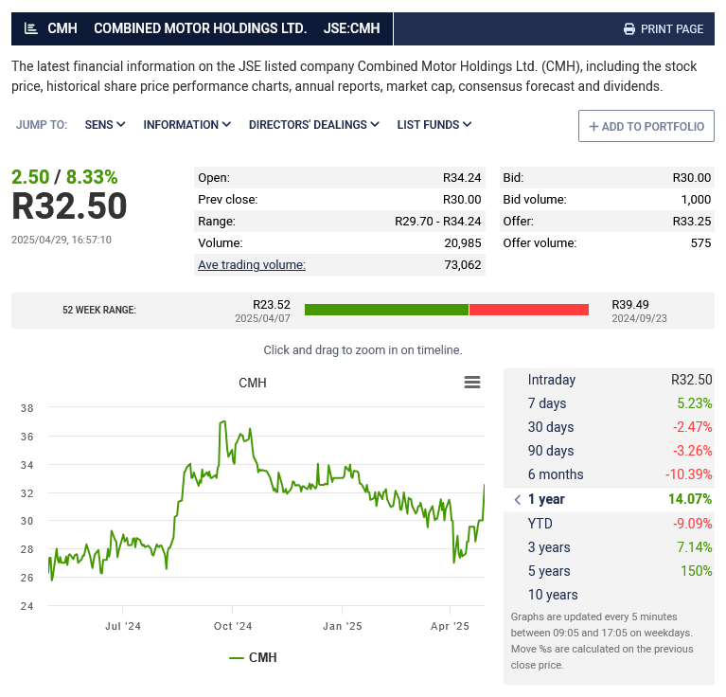
Task: Click the Offer volume value 575
Action: pos(700,243)
